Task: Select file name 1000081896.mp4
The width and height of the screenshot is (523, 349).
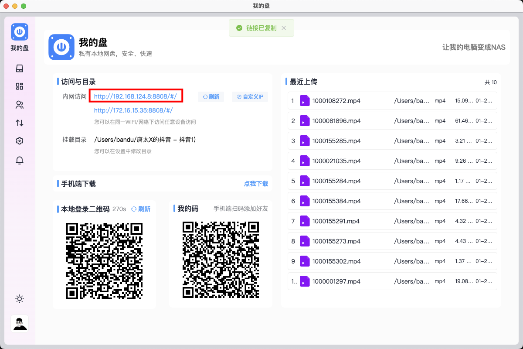Action: click(x=336, y=121)
